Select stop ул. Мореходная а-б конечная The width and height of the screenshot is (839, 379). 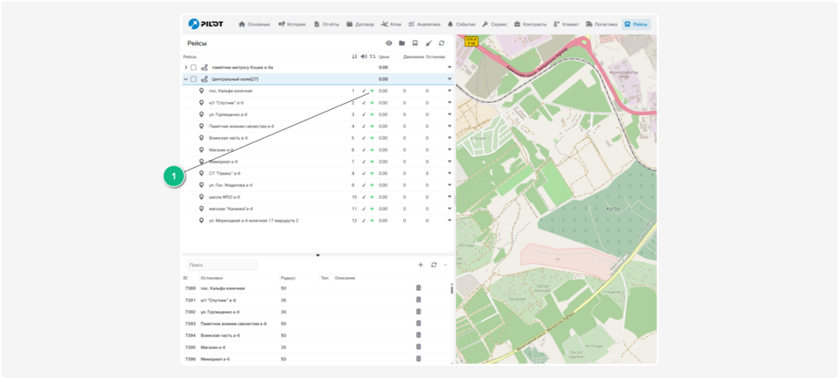click(254, 220)
